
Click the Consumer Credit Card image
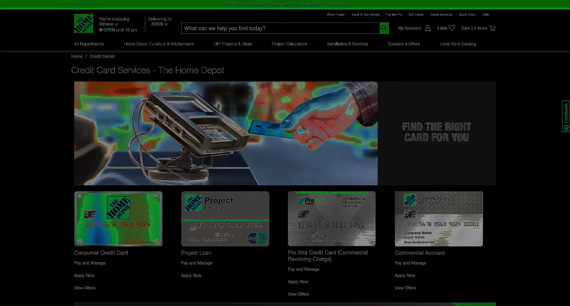point(118,219)
